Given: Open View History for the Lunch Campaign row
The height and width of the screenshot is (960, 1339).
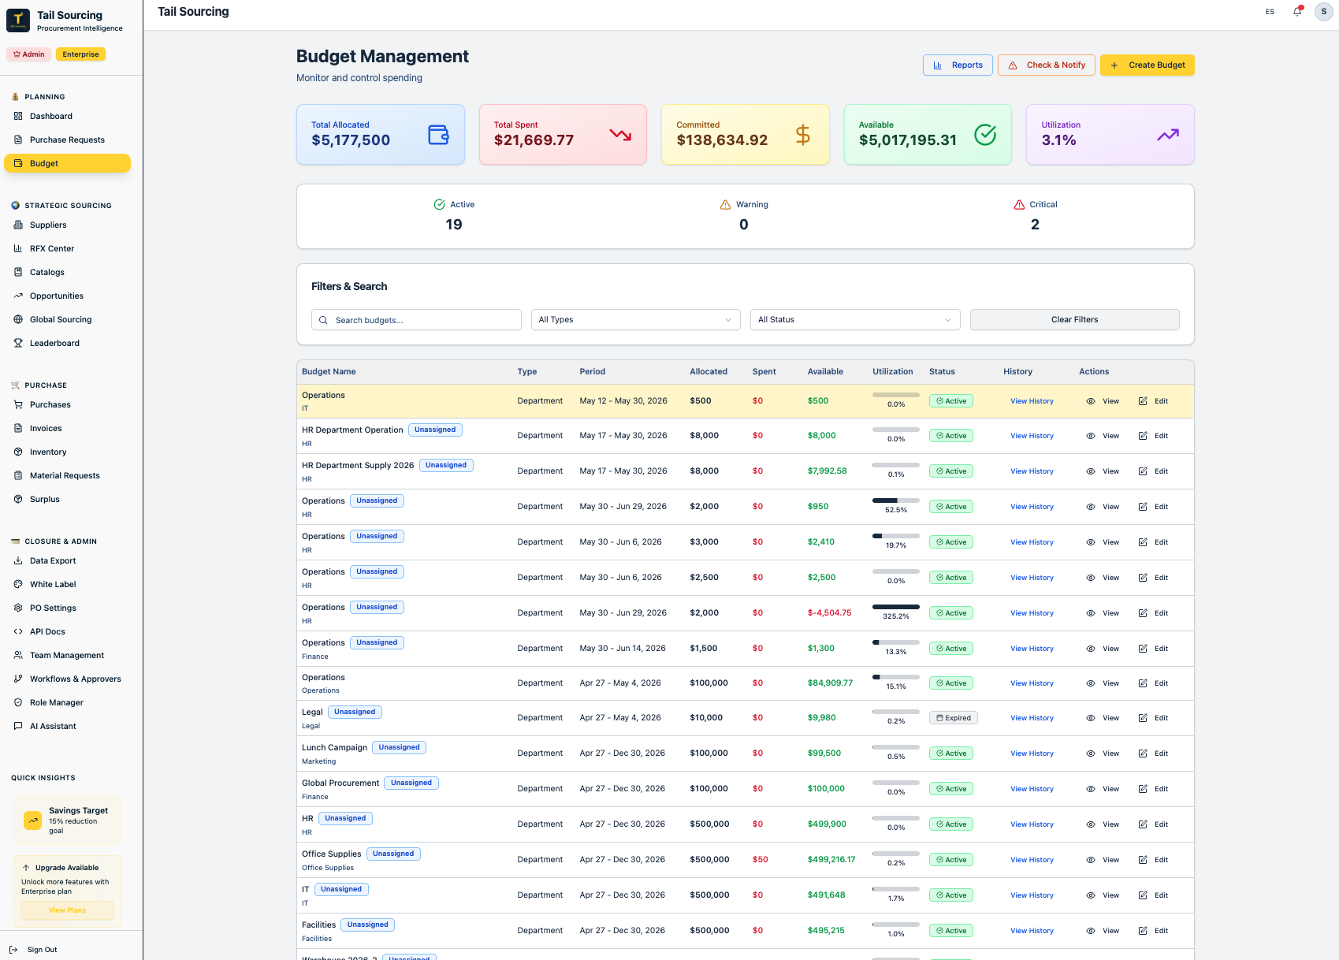Looking at the screenshot, I should point(1032,753).
